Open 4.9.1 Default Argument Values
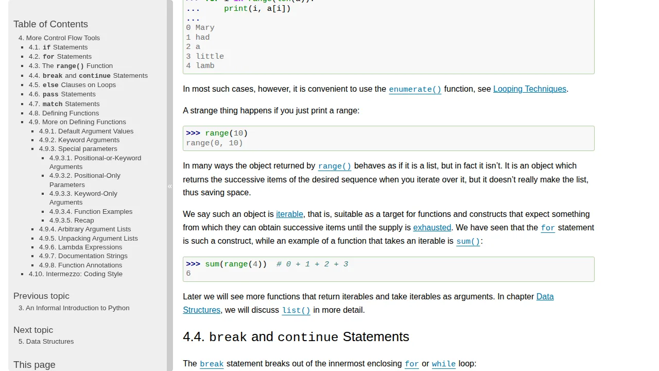Viewport: 659px width, 371px height. point(86,131)
